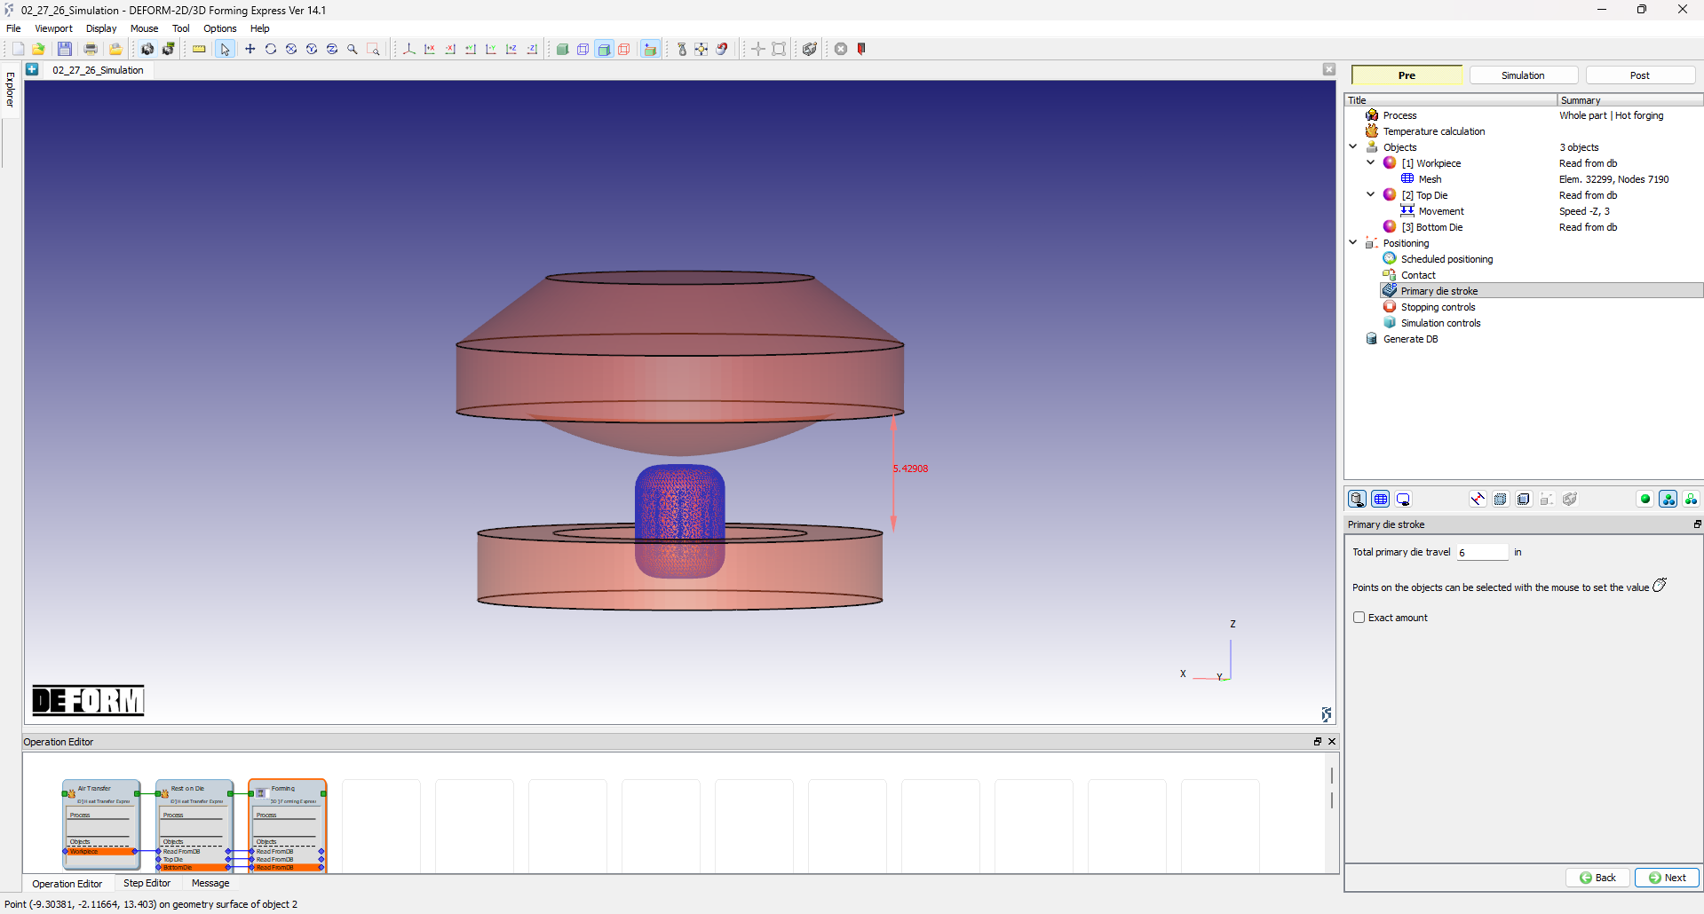Capture the viewport with the camera icon
Viewport: 1704px width, 914px height.
tap(147, 49)
